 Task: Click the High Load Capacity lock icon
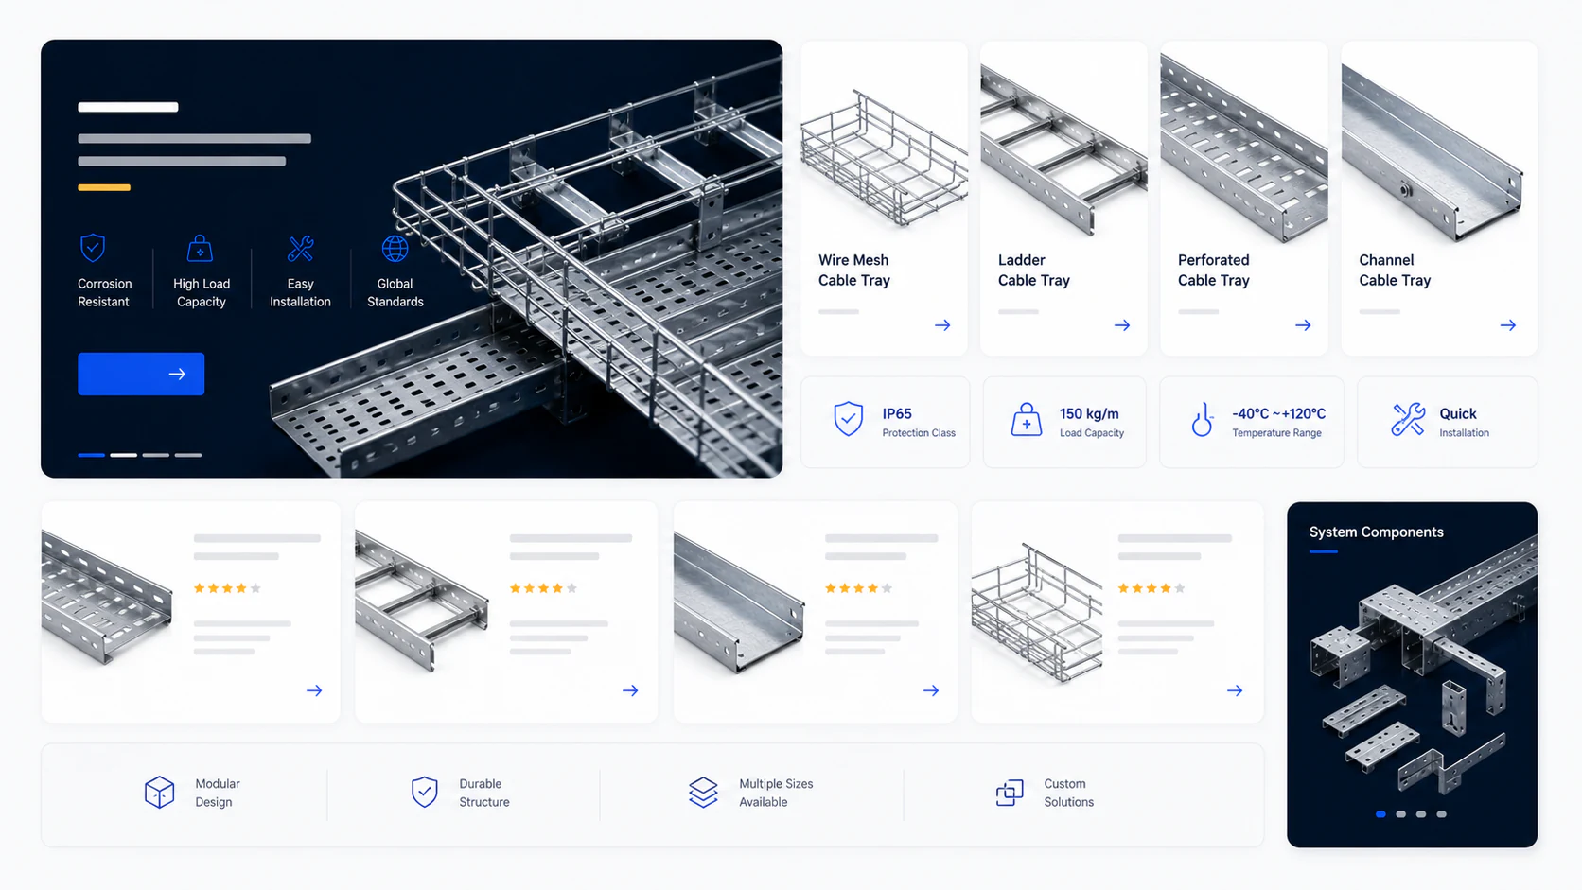(200, 248)
